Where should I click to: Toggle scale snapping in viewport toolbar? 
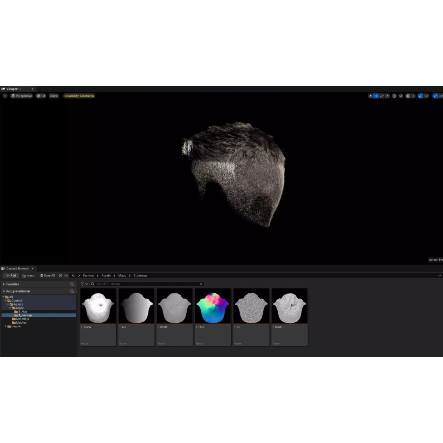[435, 96]
